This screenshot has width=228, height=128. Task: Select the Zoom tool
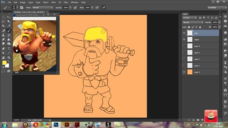click(x=9, y=58)
